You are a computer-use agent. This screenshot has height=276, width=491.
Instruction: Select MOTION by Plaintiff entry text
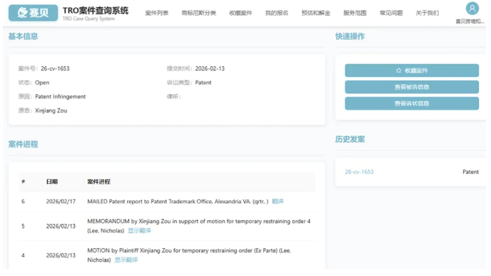[189, 255]
